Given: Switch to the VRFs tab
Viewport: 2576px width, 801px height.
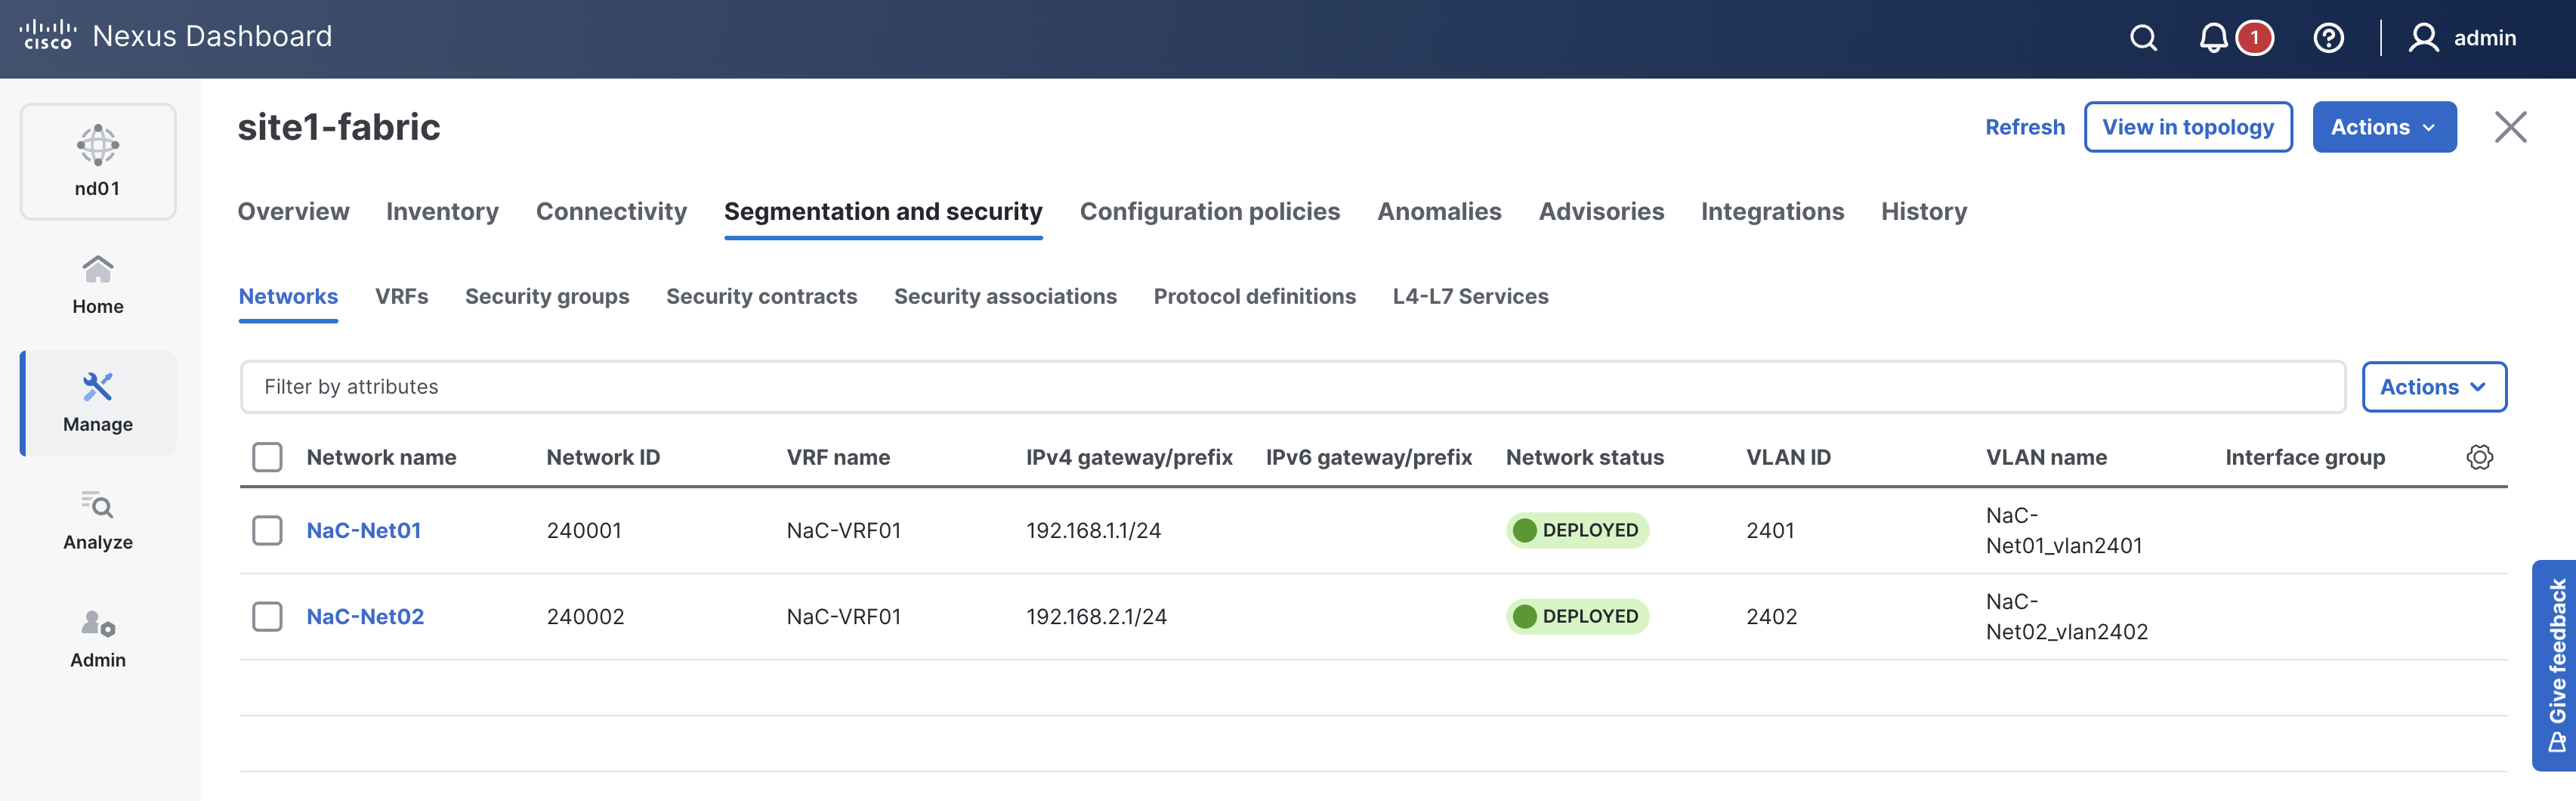Looking at the screenshot, I should [401, 296].
